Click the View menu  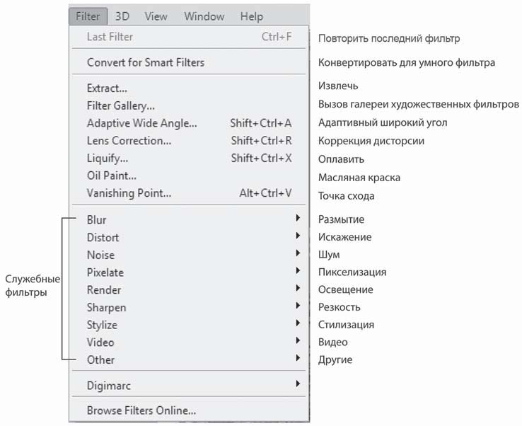click(x=156, y=16)
